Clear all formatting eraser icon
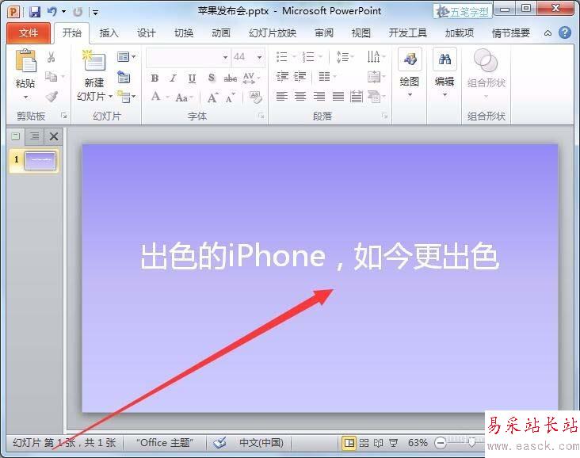 point(255,97)
